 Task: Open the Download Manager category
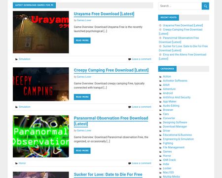click(175, 127)
